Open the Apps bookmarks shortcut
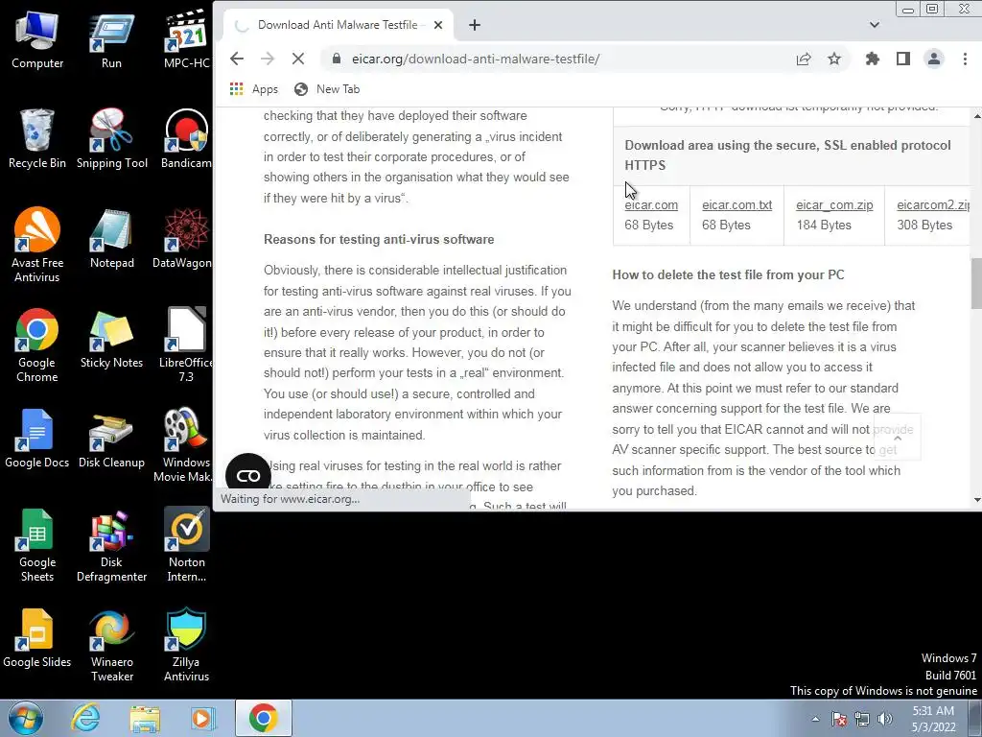 (x=254, y=89)
